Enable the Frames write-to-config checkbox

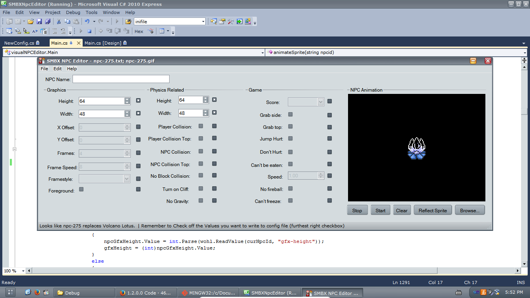pos(138,153)
